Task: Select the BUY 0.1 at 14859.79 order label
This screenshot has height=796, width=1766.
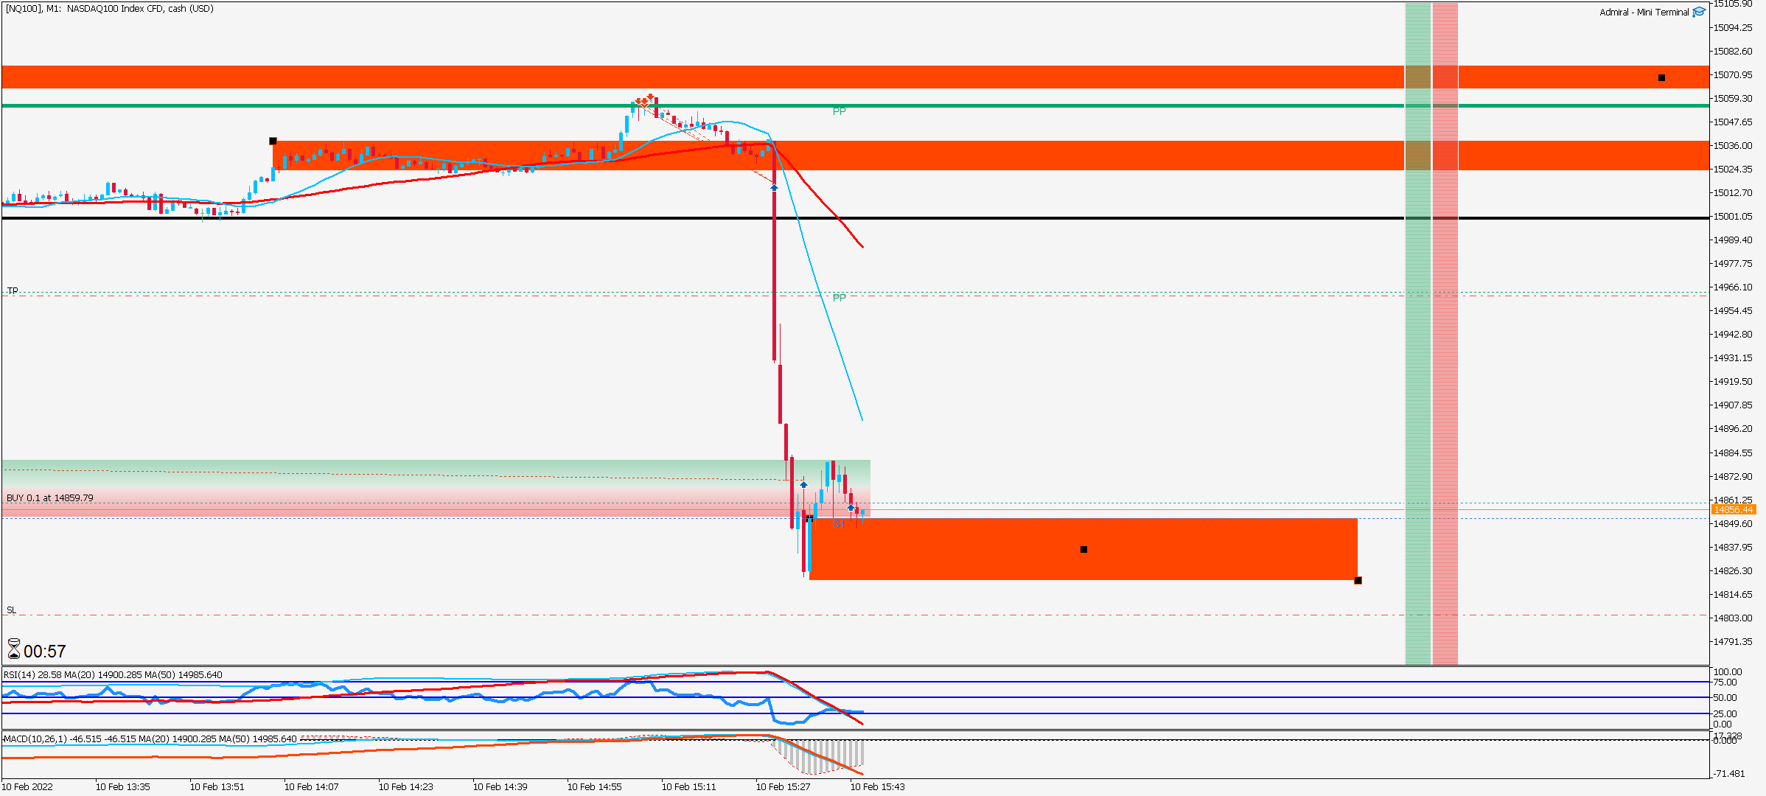Action: click(x=50, y=498)
